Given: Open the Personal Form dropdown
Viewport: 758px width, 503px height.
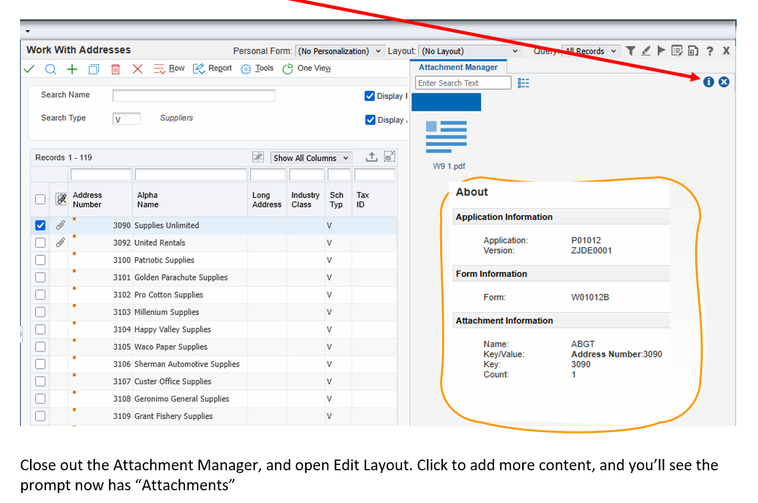Looking at the screenshot, I should [x=340, y=51].
